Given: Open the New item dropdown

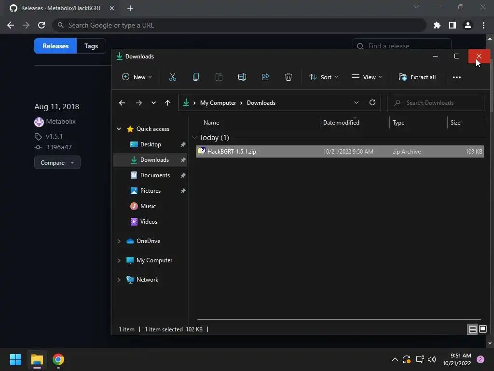Looking at the screenshot, I should 137,77.
